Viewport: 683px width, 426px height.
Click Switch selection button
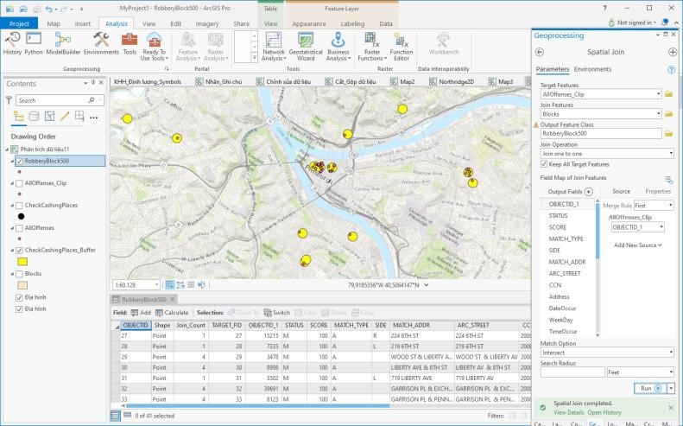point(277,313)
